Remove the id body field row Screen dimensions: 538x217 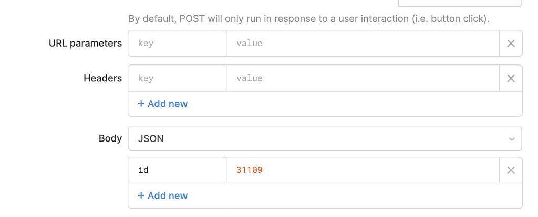point(511,170)
